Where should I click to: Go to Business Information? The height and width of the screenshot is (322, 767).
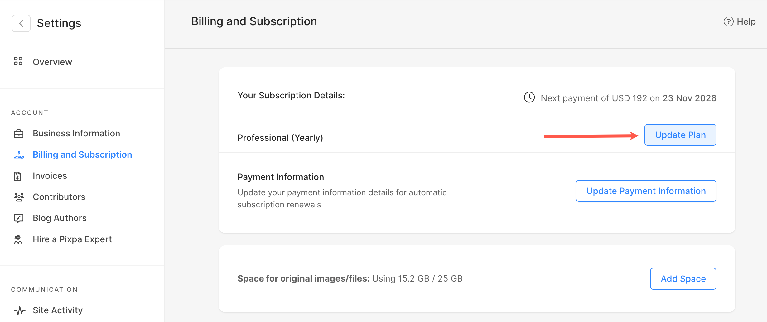coord(76,133)
